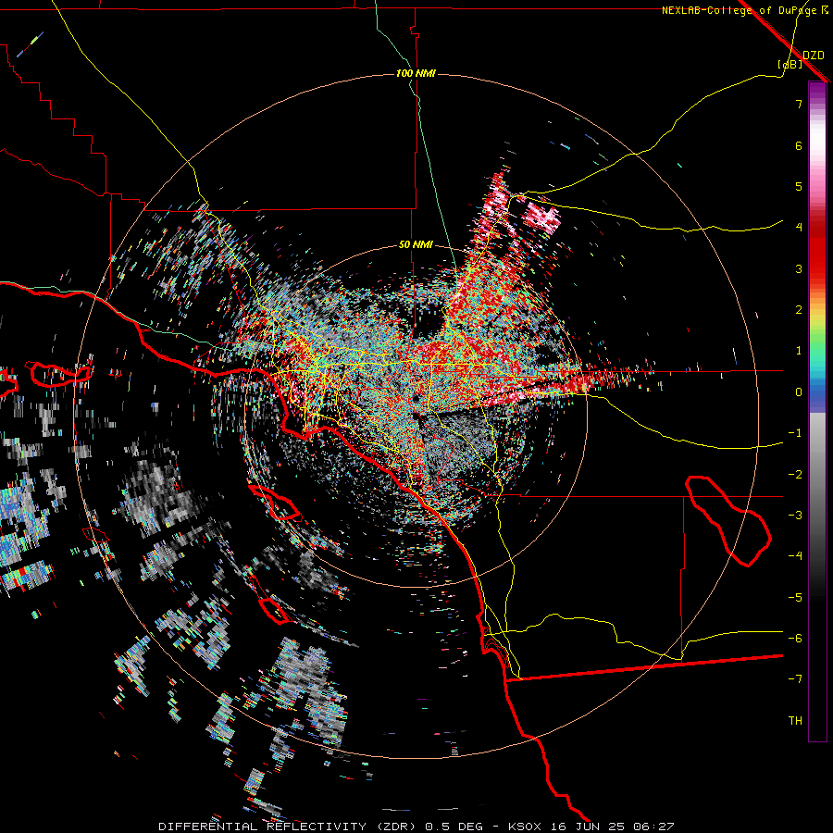Click the color scale value '0'
Screen dimensions: 833x833
(x=799, y=392)
